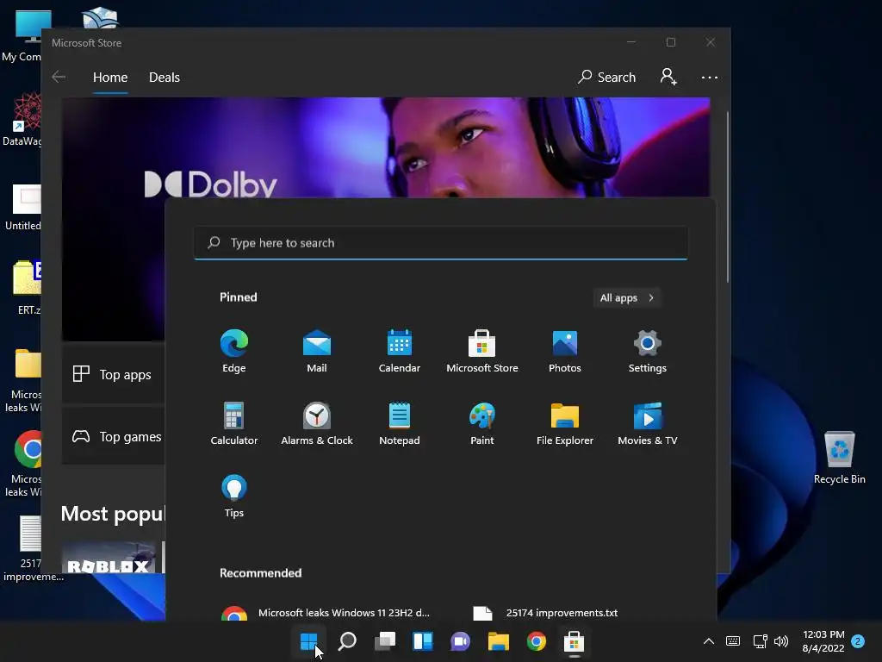Click Roblox thumbnail in Store
This screenshot has height=662, width=882.
coord(109,558)
